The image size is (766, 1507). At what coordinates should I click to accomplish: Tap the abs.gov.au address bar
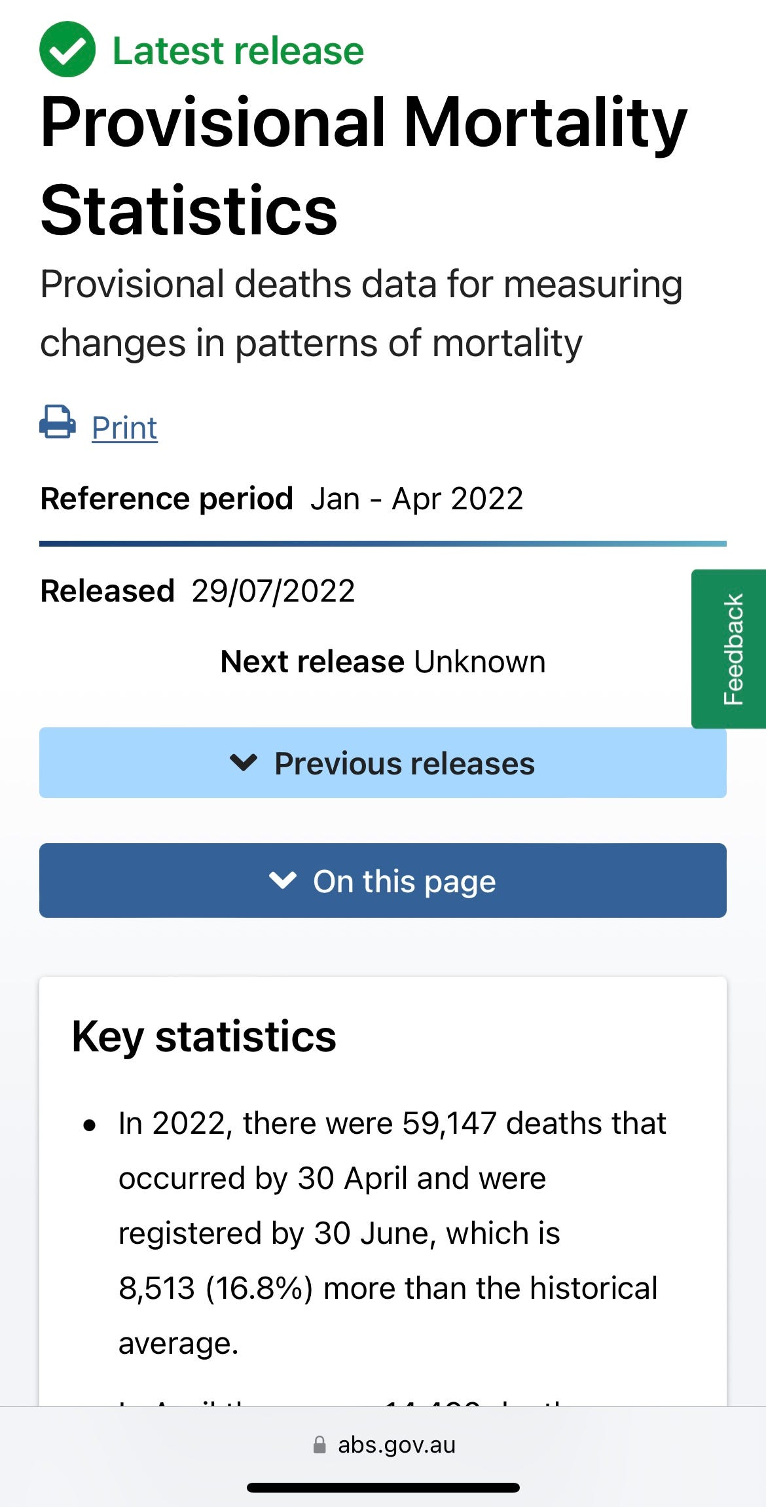coord(396,1444)
